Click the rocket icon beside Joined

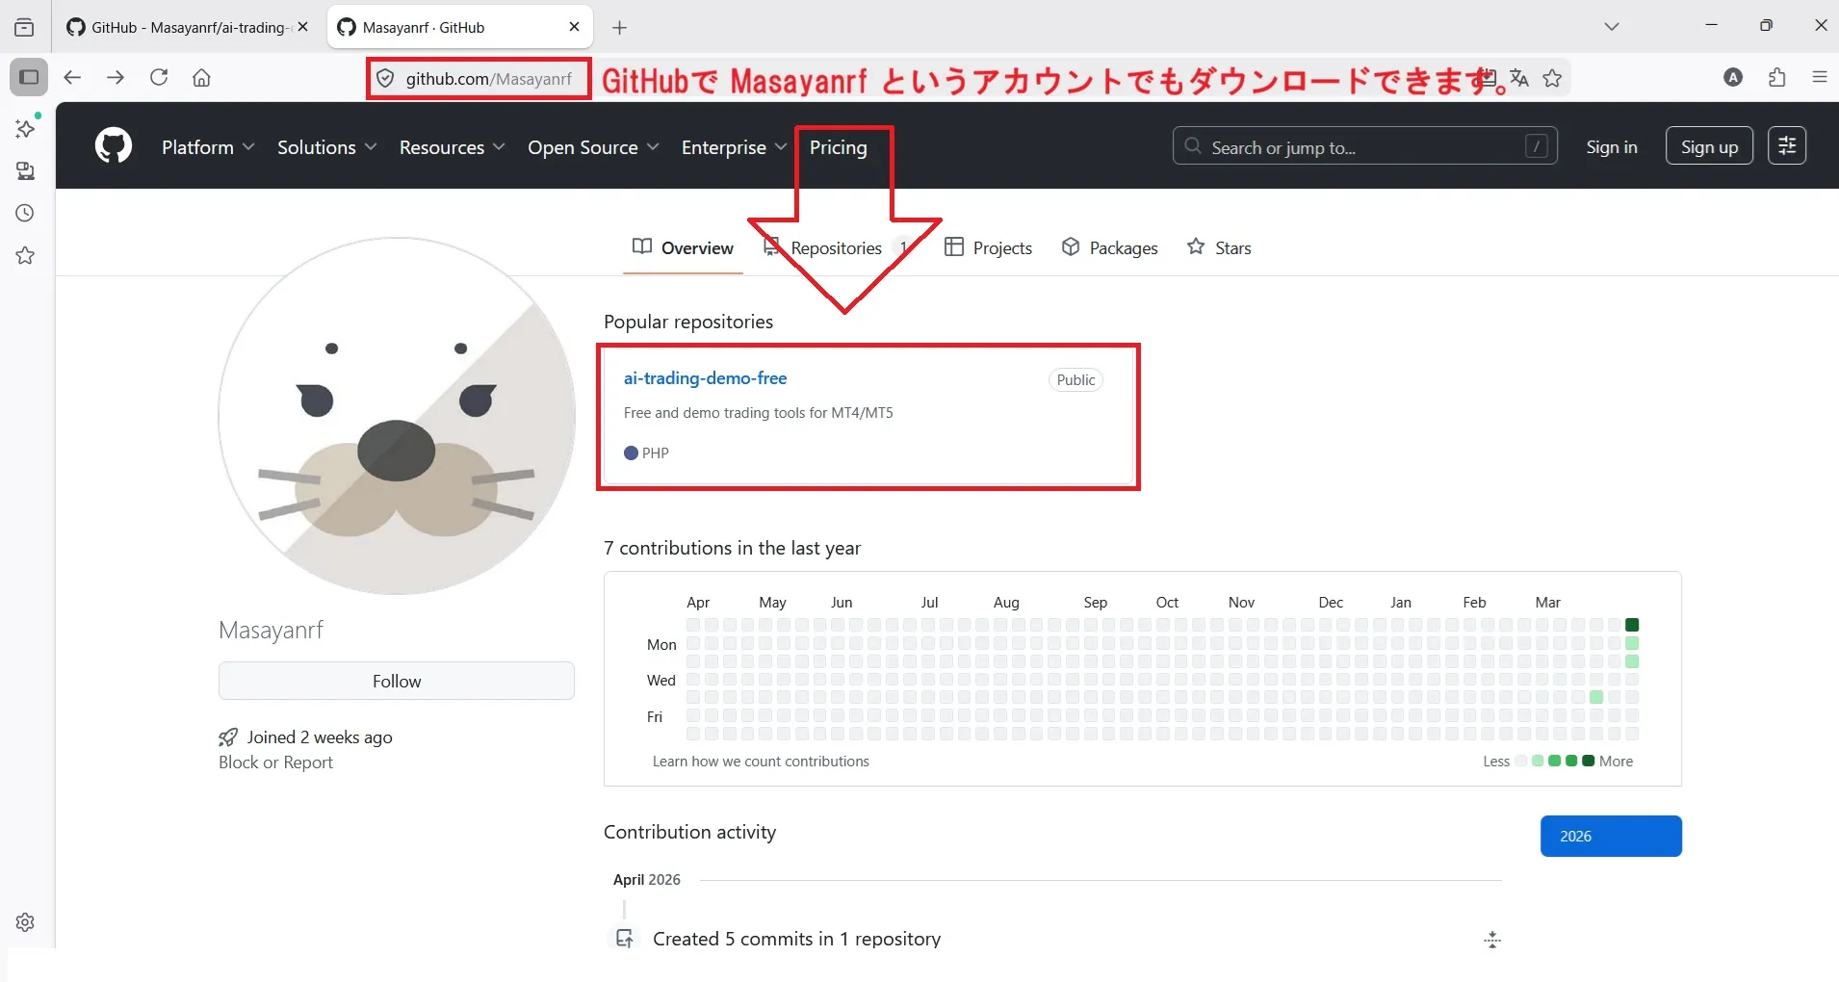coord(228,737)
